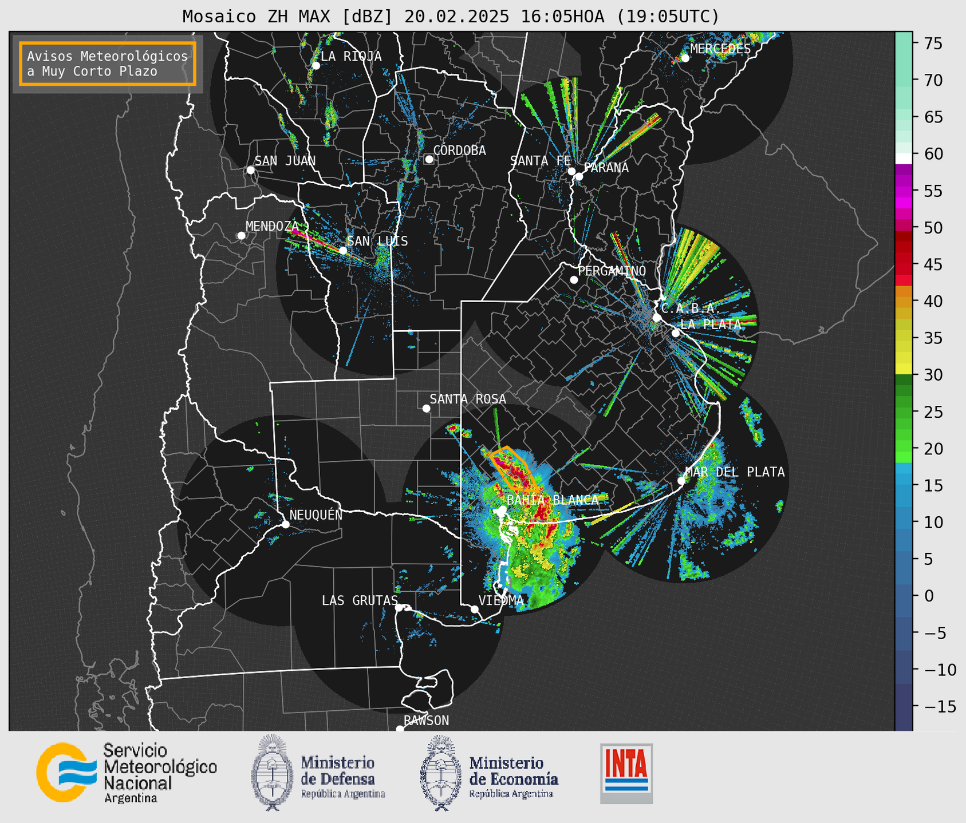Click the BAHÍA BLANCA city marker dot
The height and width of the screenshot is (823, 966).
pyautogui.click(x=502, y=509)
